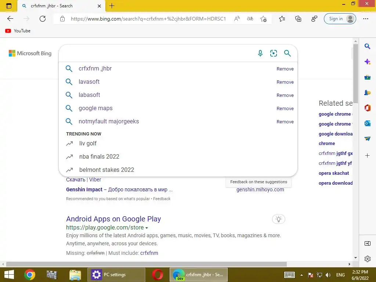This screenshot has height=282, width=376.
Task: Open genshin.mihoyo.com link
Action: click(x=260, y=189)
